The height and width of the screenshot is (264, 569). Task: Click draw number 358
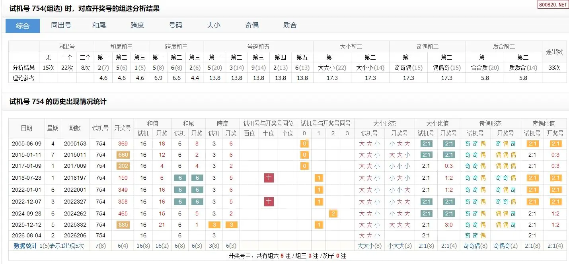click(x=123, y=202)
